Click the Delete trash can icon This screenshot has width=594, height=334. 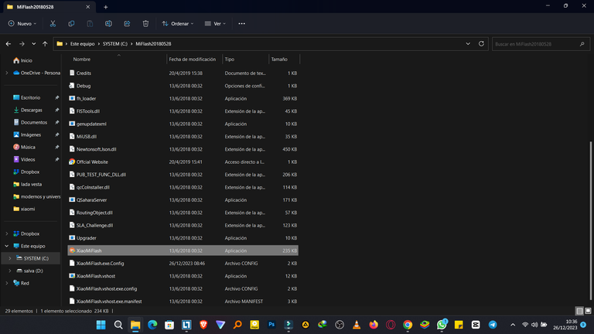pyautogui.click(x=145, y=23)
